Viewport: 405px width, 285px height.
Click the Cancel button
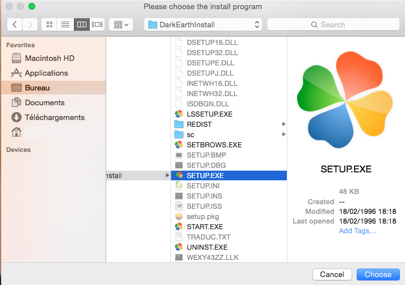332,274
